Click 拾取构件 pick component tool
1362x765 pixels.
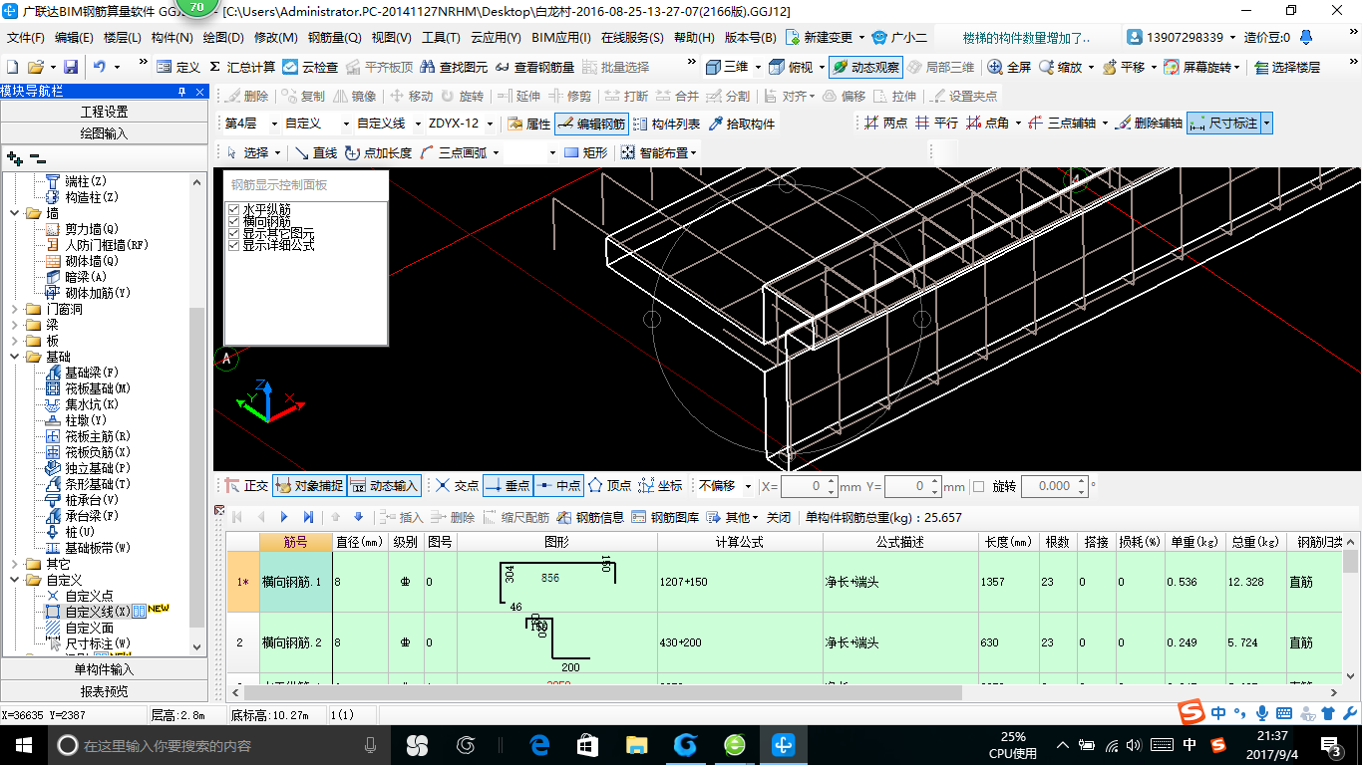pos(741,124)
